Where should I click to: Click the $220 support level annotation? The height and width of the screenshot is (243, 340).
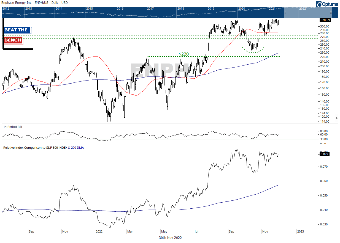point(184,54)
